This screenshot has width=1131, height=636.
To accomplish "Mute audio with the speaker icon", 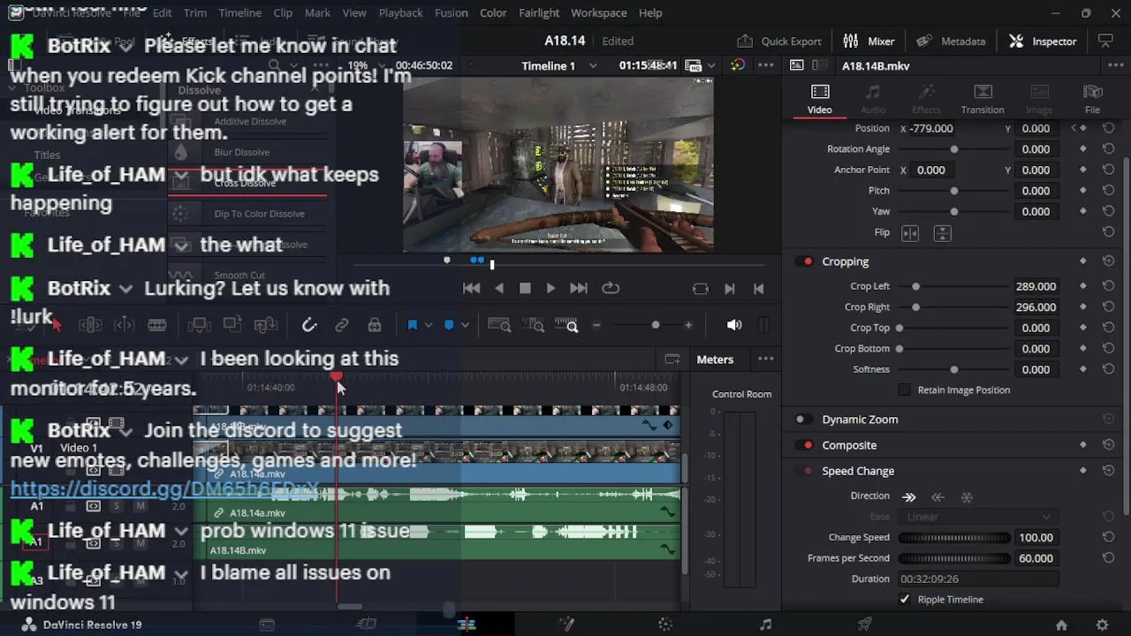I will [x=734, y=325].
